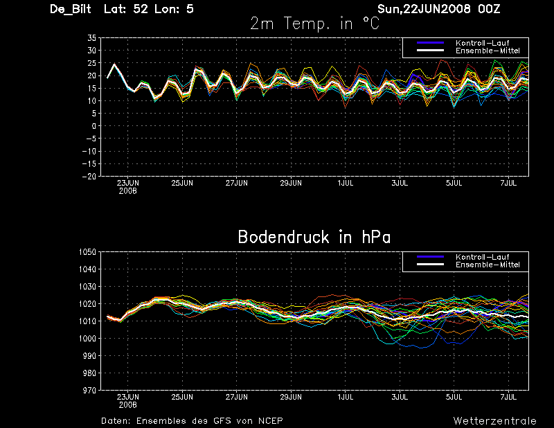Click the 23JUN 2008 label under pressure chart
The image size is (554, 428).
pyautogui.click(x=127, y=400)
